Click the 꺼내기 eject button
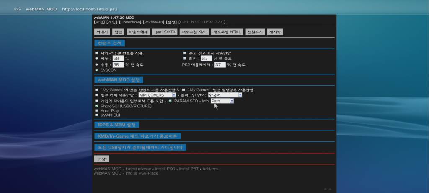Viewport: 429px width, 193px height. point(102,32)
